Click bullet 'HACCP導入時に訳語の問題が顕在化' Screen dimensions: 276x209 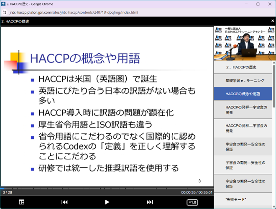coord(106,113)
